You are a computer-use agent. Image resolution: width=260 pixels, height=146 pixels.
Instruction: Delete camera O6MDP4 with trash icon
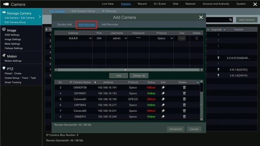(x=184, y=116)
